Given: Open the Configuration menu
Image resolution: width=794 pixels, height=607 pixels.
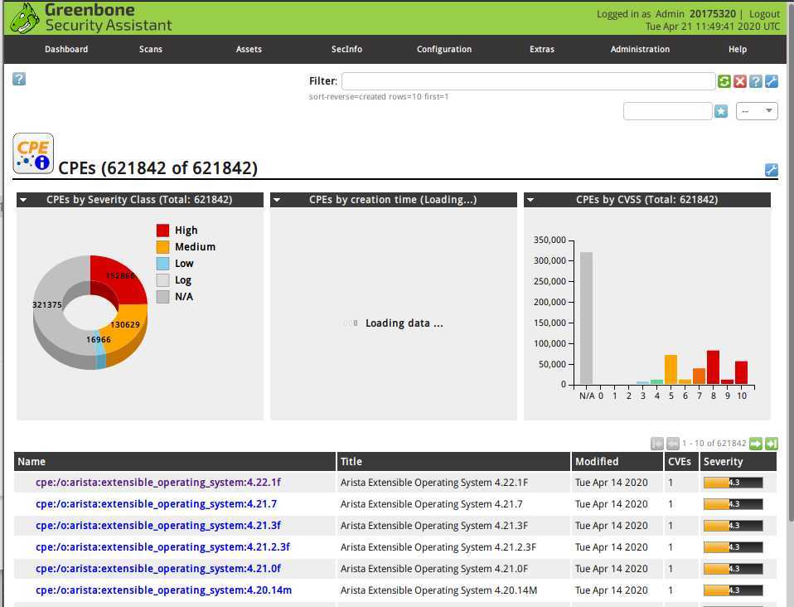Looking at the screenshot, I should (x=444, y=49).
